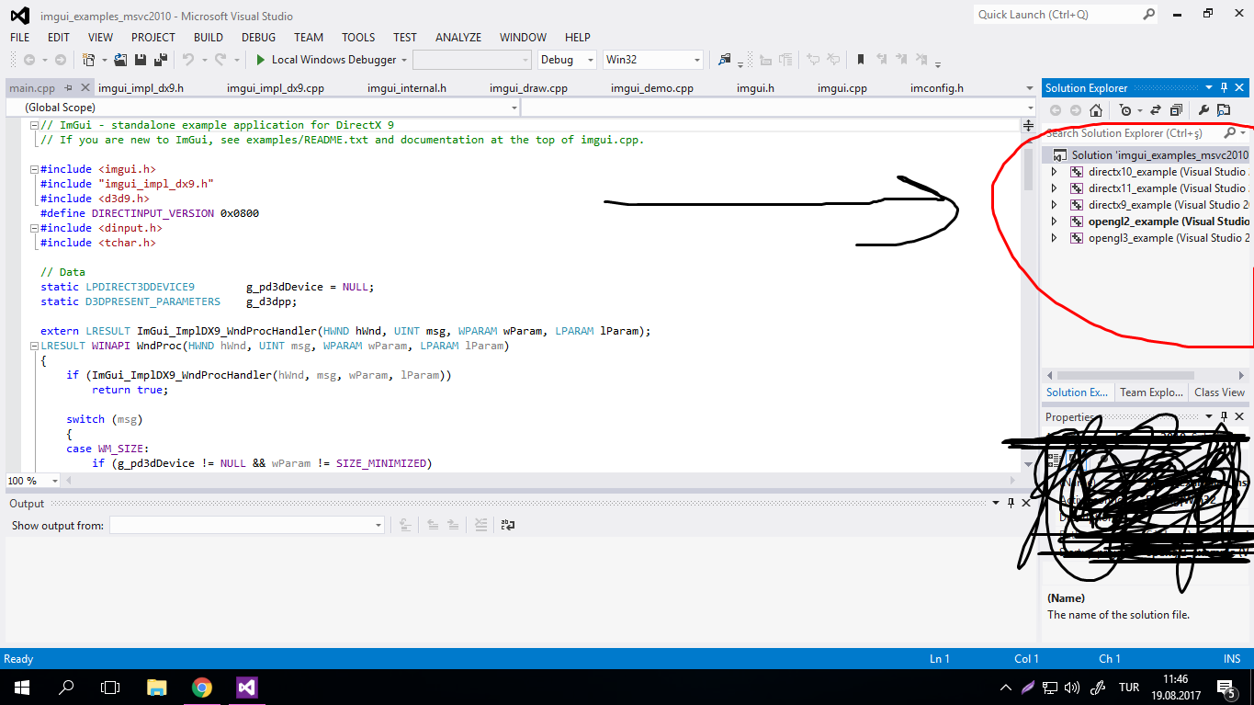The image size is (1254, 705).
Task: Open the Windows Start menu
Action: 21,687
